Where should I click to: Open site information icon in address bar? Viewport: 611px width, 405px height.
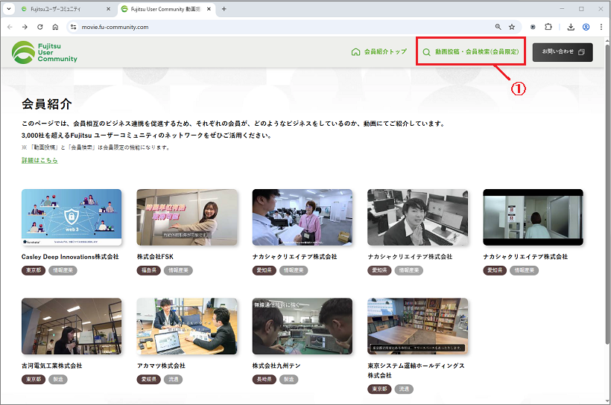73,27
